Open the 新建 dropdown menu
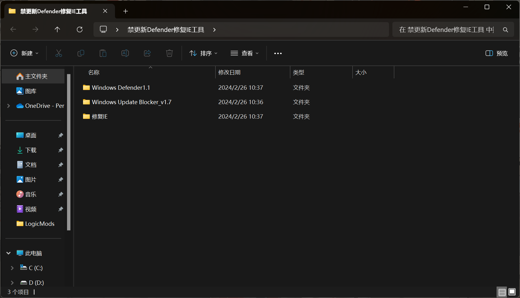 coord(25,53)
